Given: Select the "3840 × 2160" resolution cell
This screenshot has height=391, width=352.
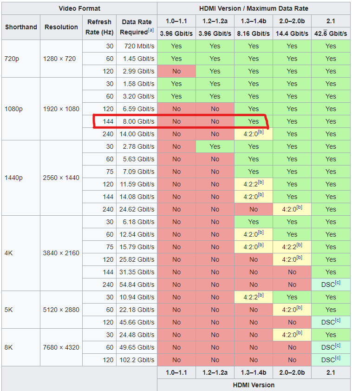Looking at the screenshot, I should (61, 253).
